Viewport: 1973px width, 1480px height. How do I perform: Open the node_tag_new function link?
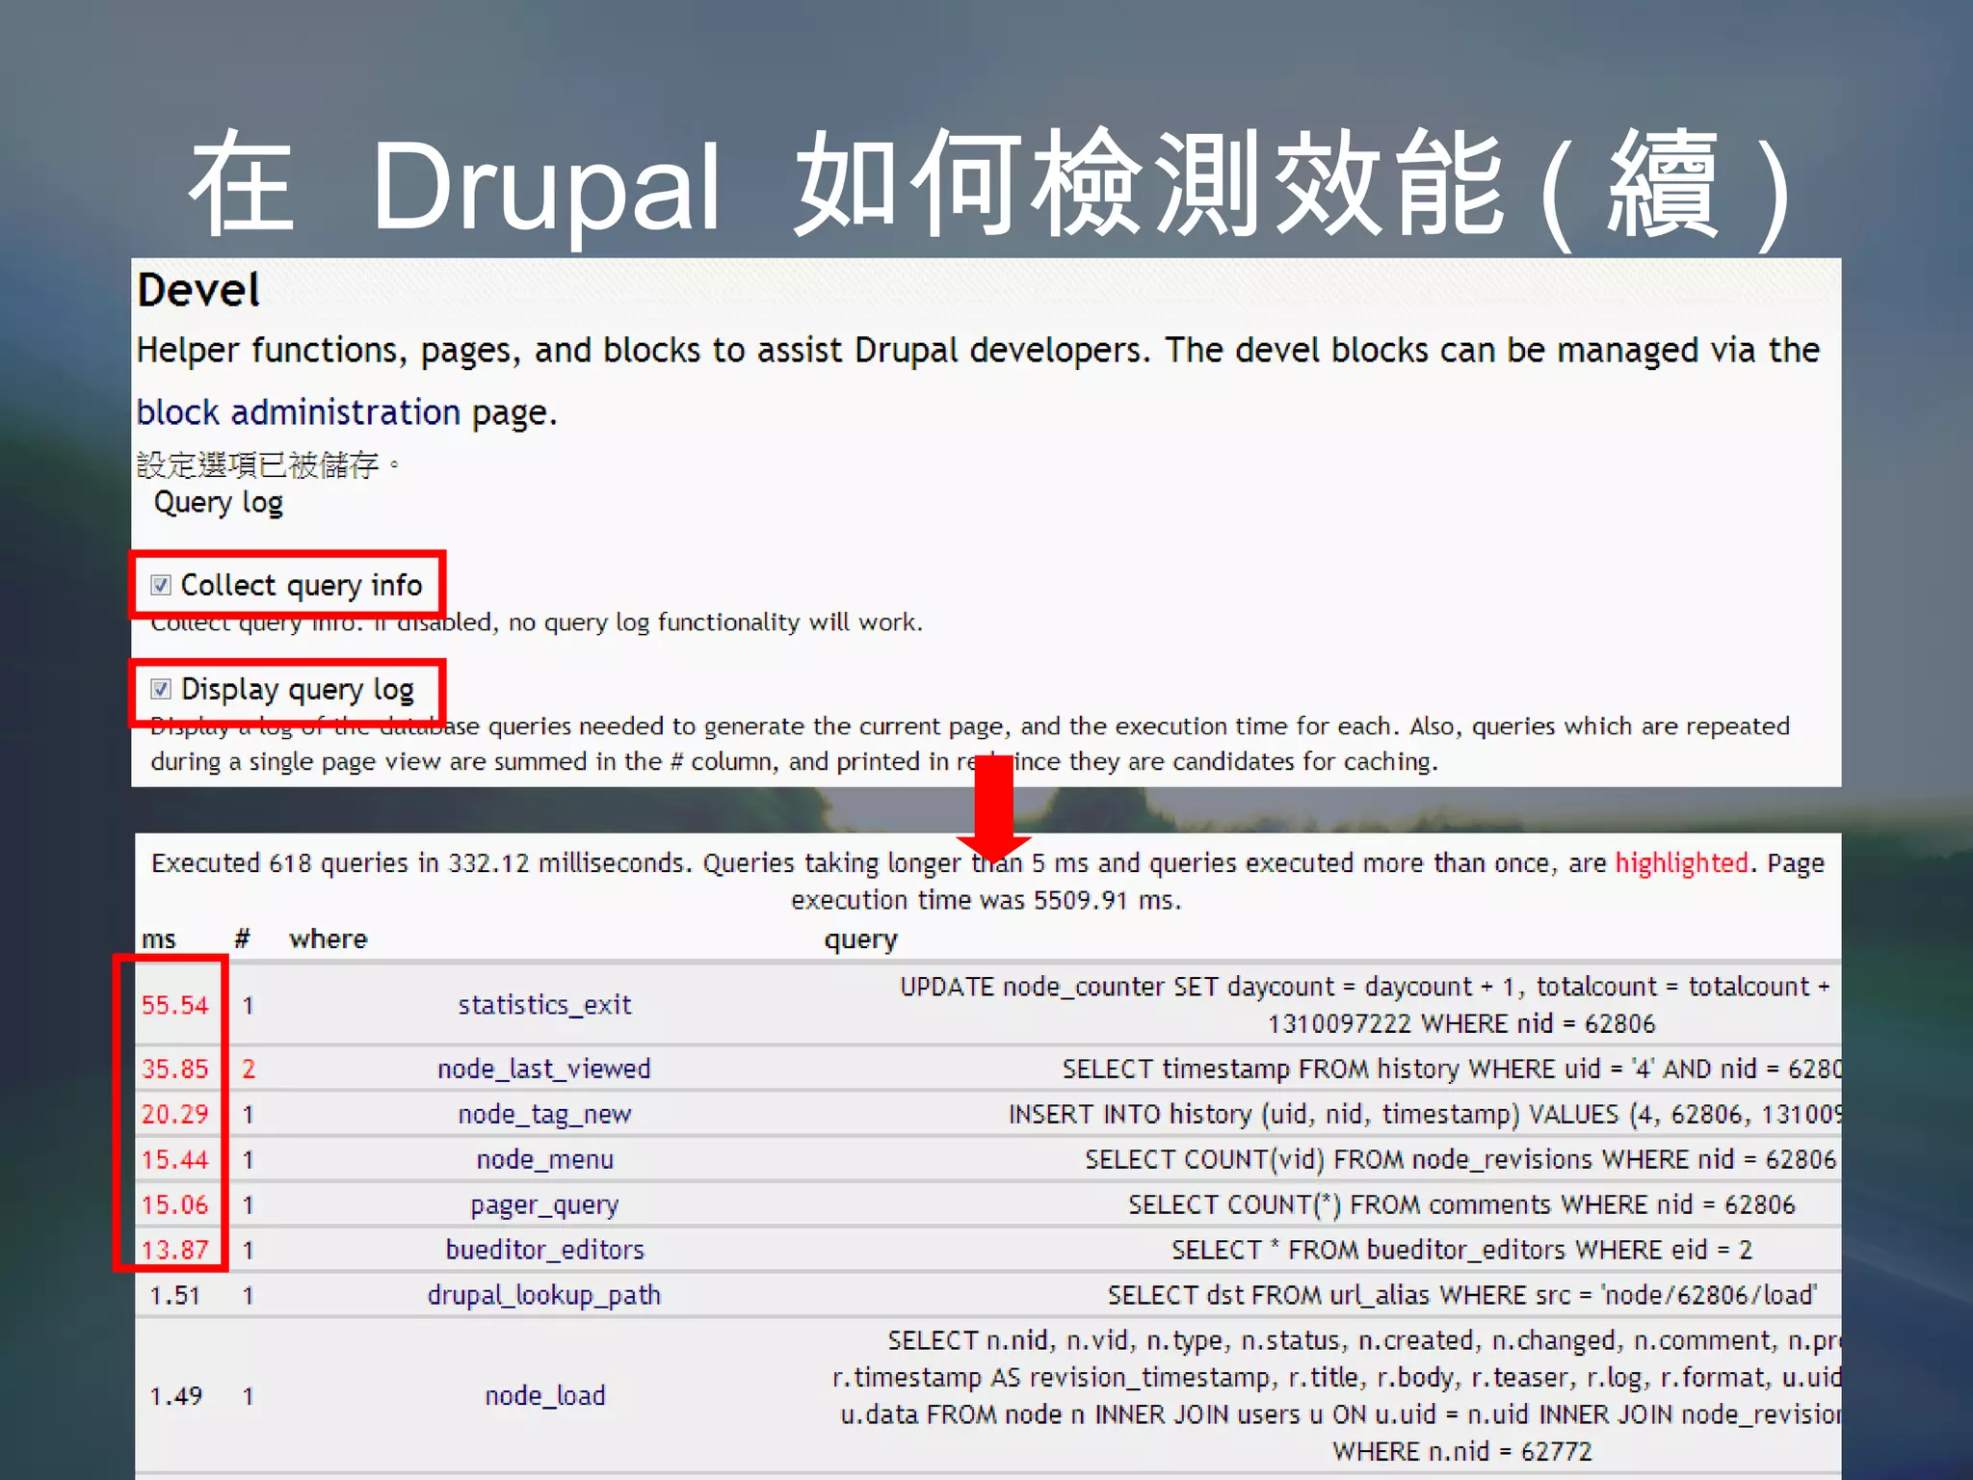544,1114
